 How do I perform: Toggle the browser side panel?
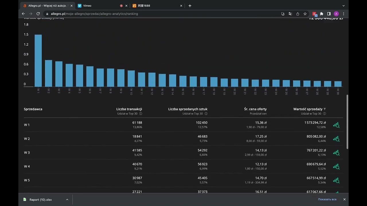[329, 14]
